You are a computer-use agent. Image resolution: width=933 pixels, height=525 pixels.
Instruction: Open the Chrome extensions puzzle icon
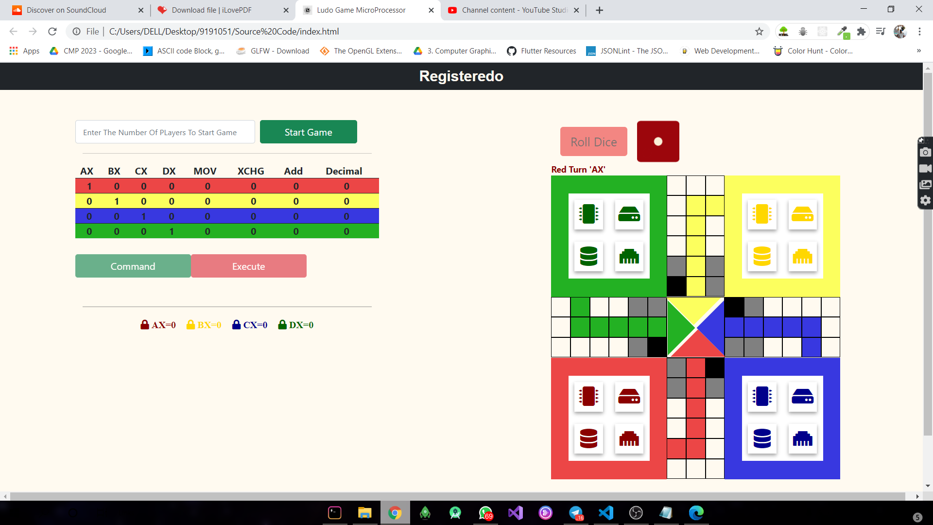click(861, 32)
